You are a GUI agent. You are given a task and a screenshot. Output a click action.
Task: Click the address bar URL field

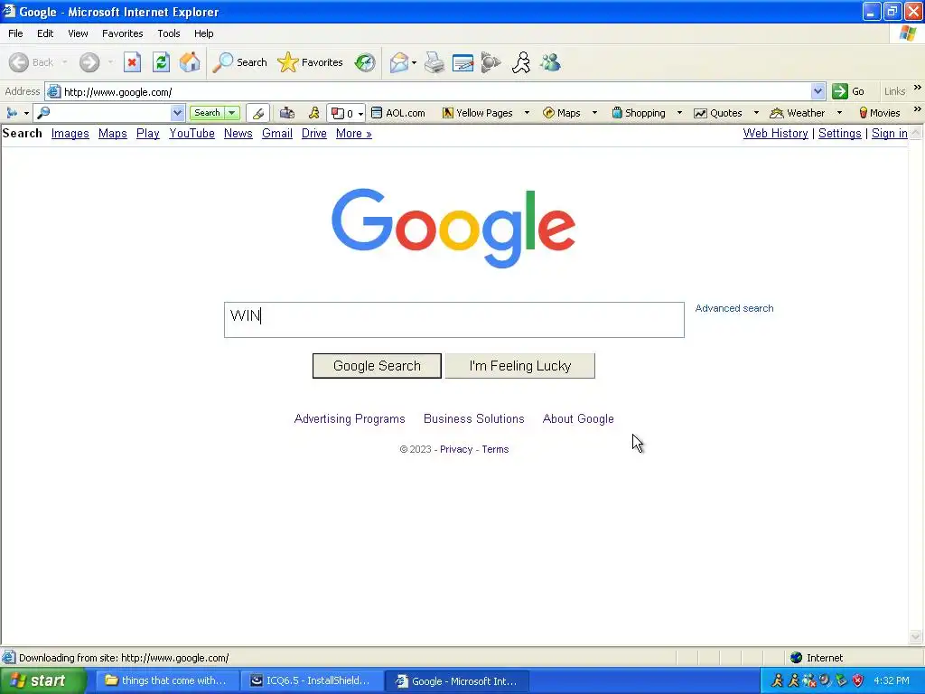tap(436, 91)
